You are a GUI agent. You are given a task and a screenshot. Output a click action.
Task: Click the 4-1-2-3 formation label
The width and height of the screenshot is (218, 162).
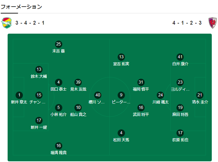pyautogui.click(x=187, y=23)
